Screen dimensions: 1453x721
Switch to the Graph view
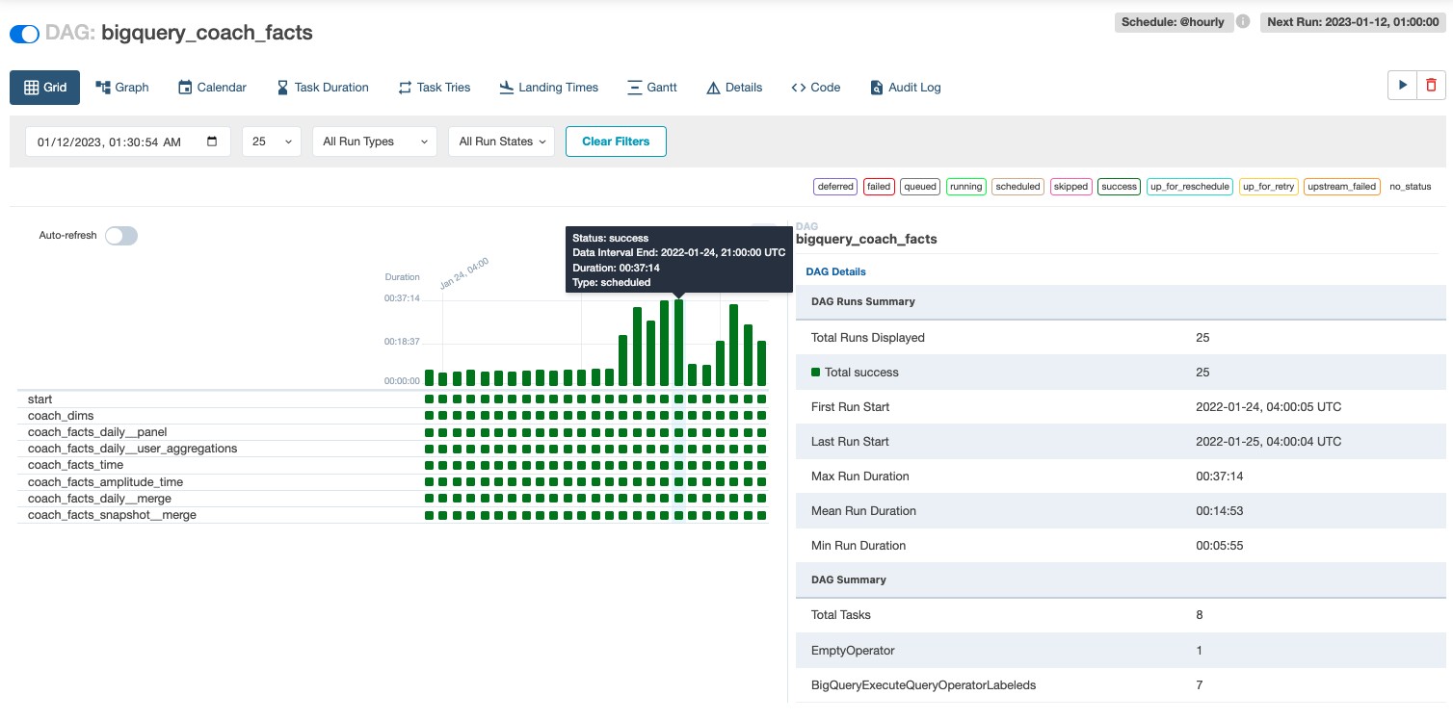(122, 88)
